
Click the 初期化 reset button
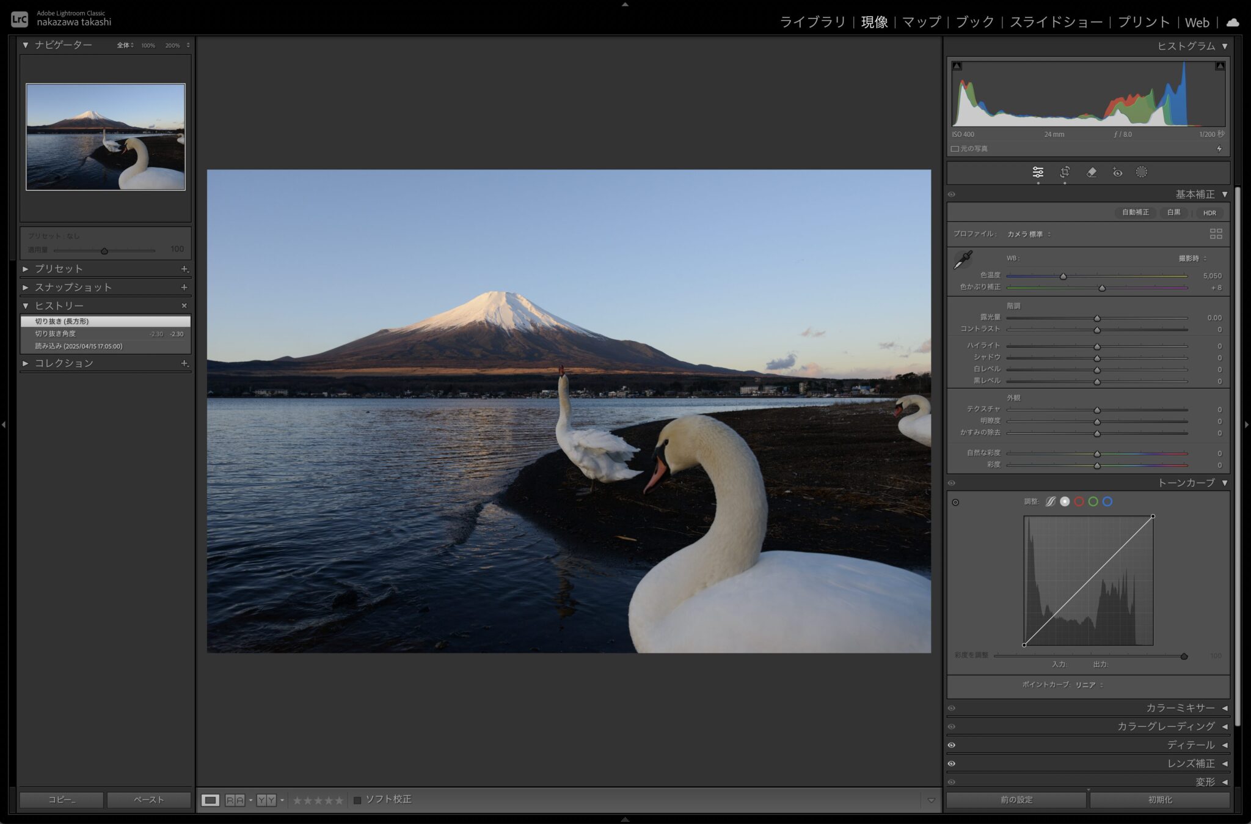point(1159,800)
